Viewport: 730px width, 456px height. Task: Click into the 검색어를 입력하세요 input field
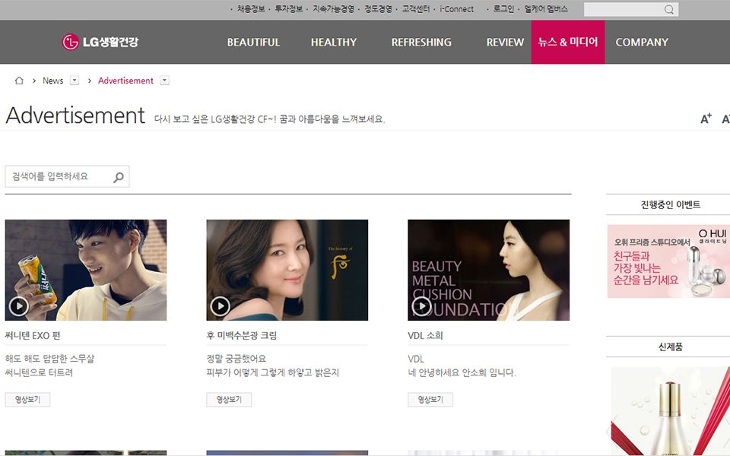coord(58,177)
